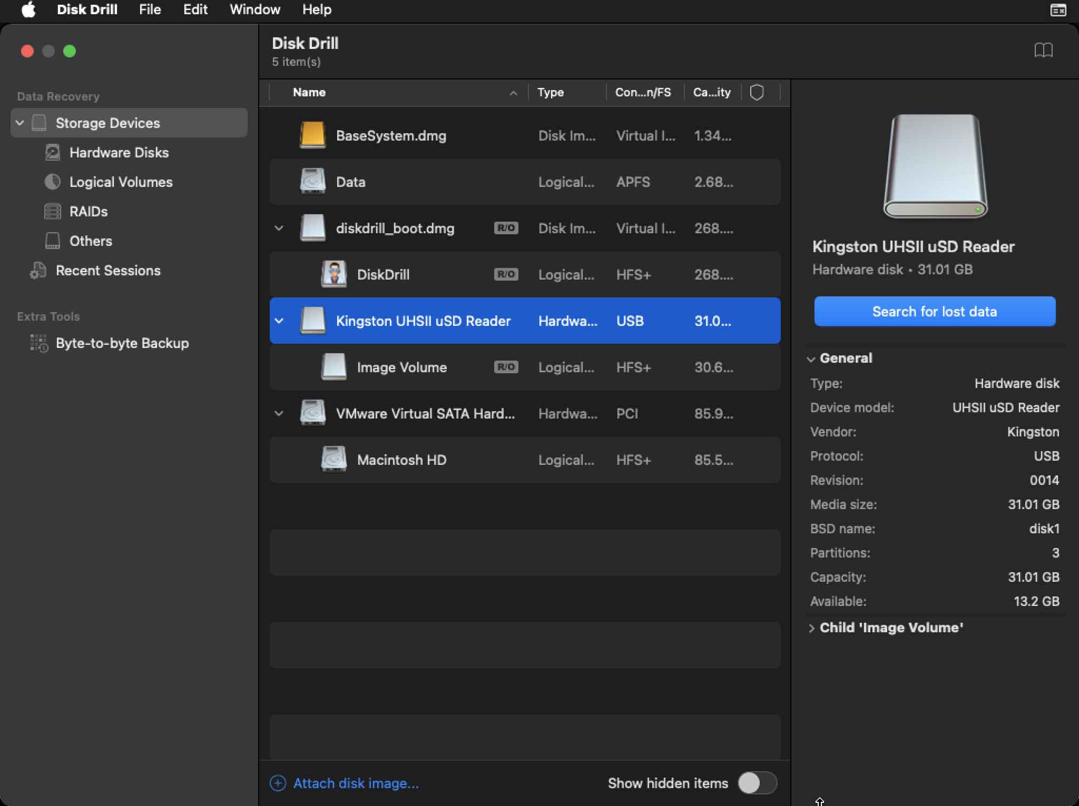Click the menu bar window-switcher icon
1079x806 pixels.
[1058, 9]
